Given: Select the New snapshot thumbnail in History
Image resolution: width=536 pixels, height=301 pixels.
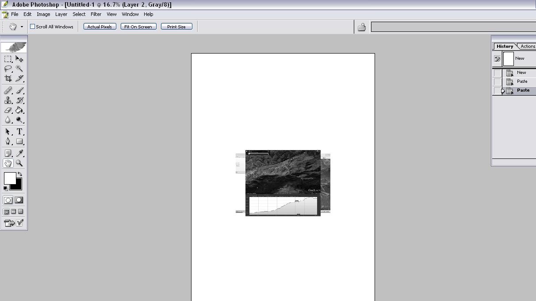Looking at the screenshot, I should click(x=509, y=58).
